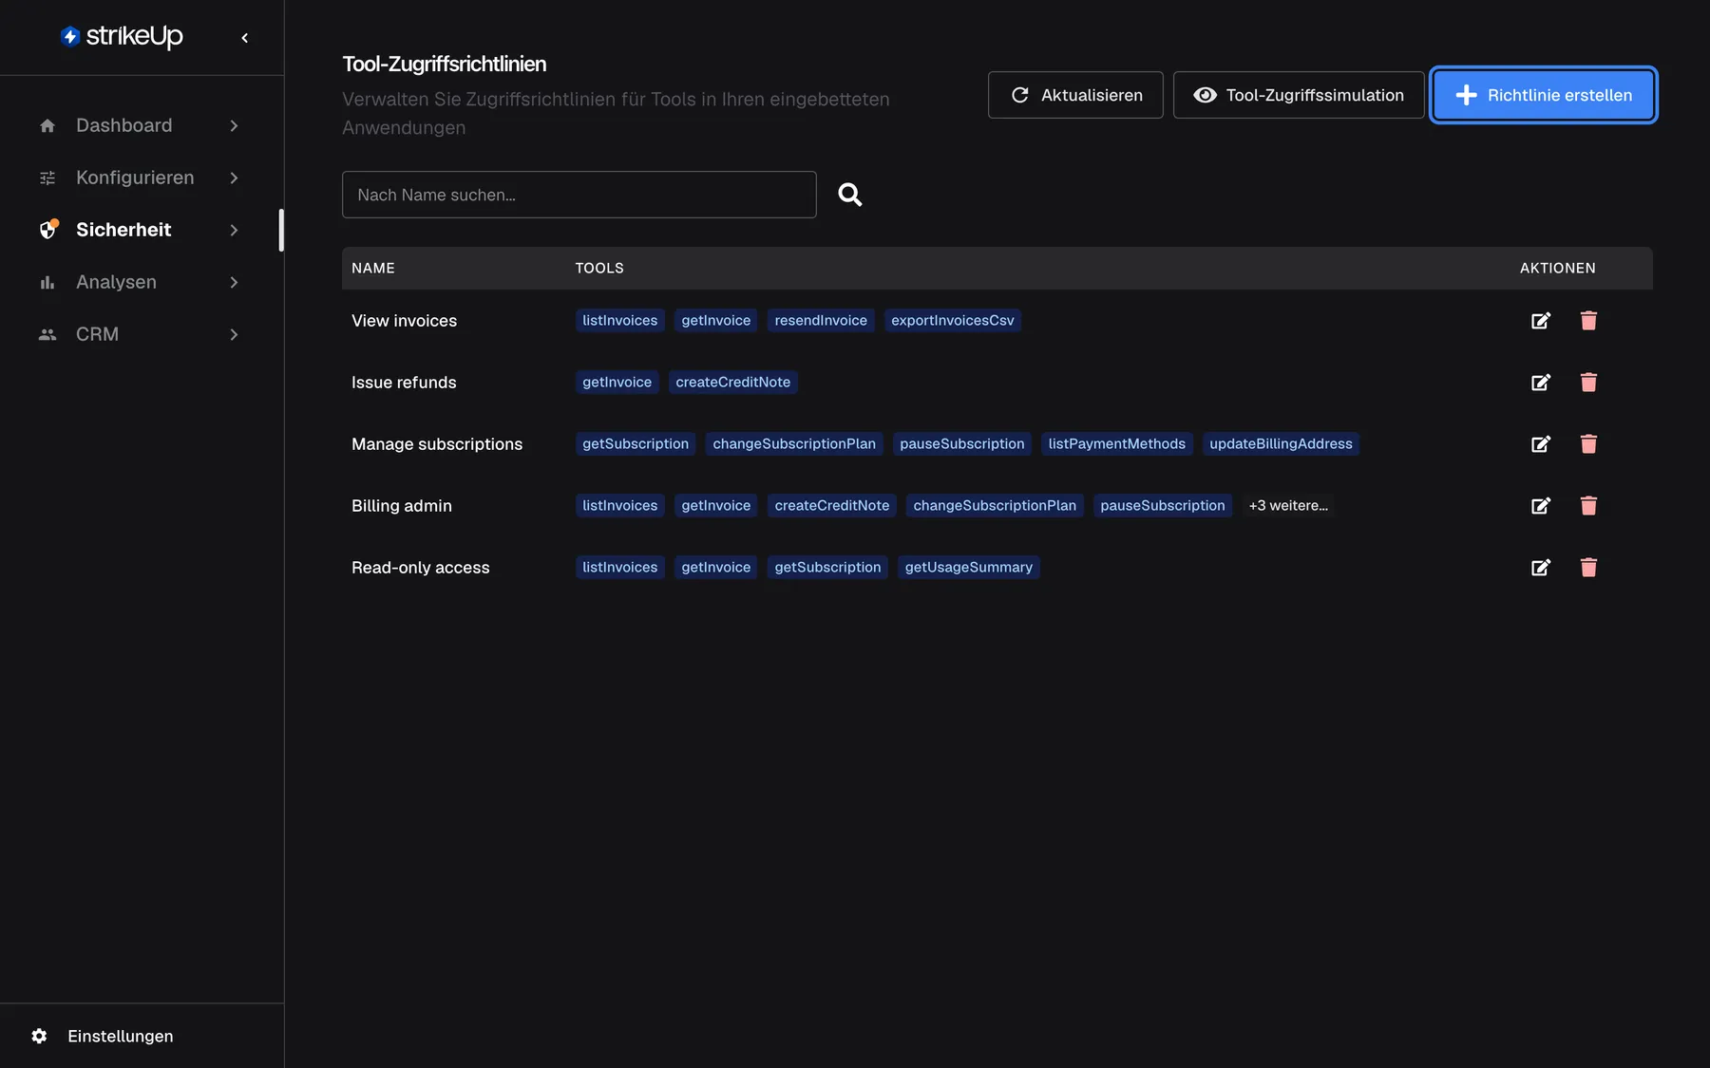Viewport: 1710px width, 1068px height.
Task: Edit the View invoices policy
Action: [1541, 321]
